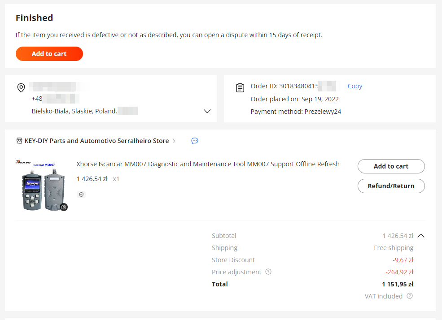Click the Price adjustment value '-264,92 zł'
This screenshot has width=442, height=320.
point(399,272)
